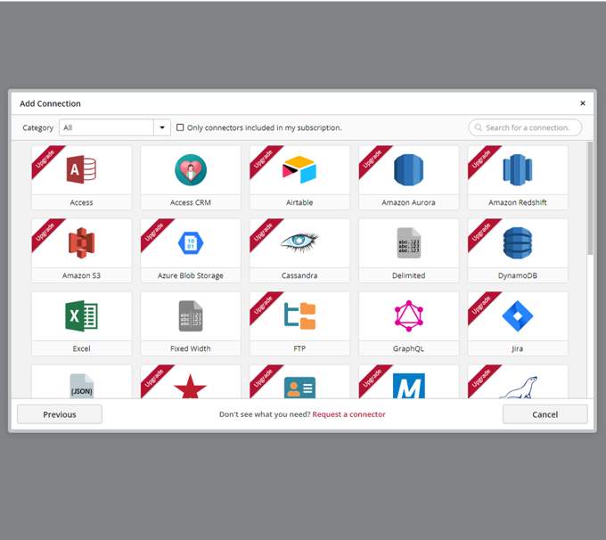Viewport: 606px width, 540px height.
Task: Choose the FTP folder tree icon
Action: pyautogui.click(x=299, y=315)
